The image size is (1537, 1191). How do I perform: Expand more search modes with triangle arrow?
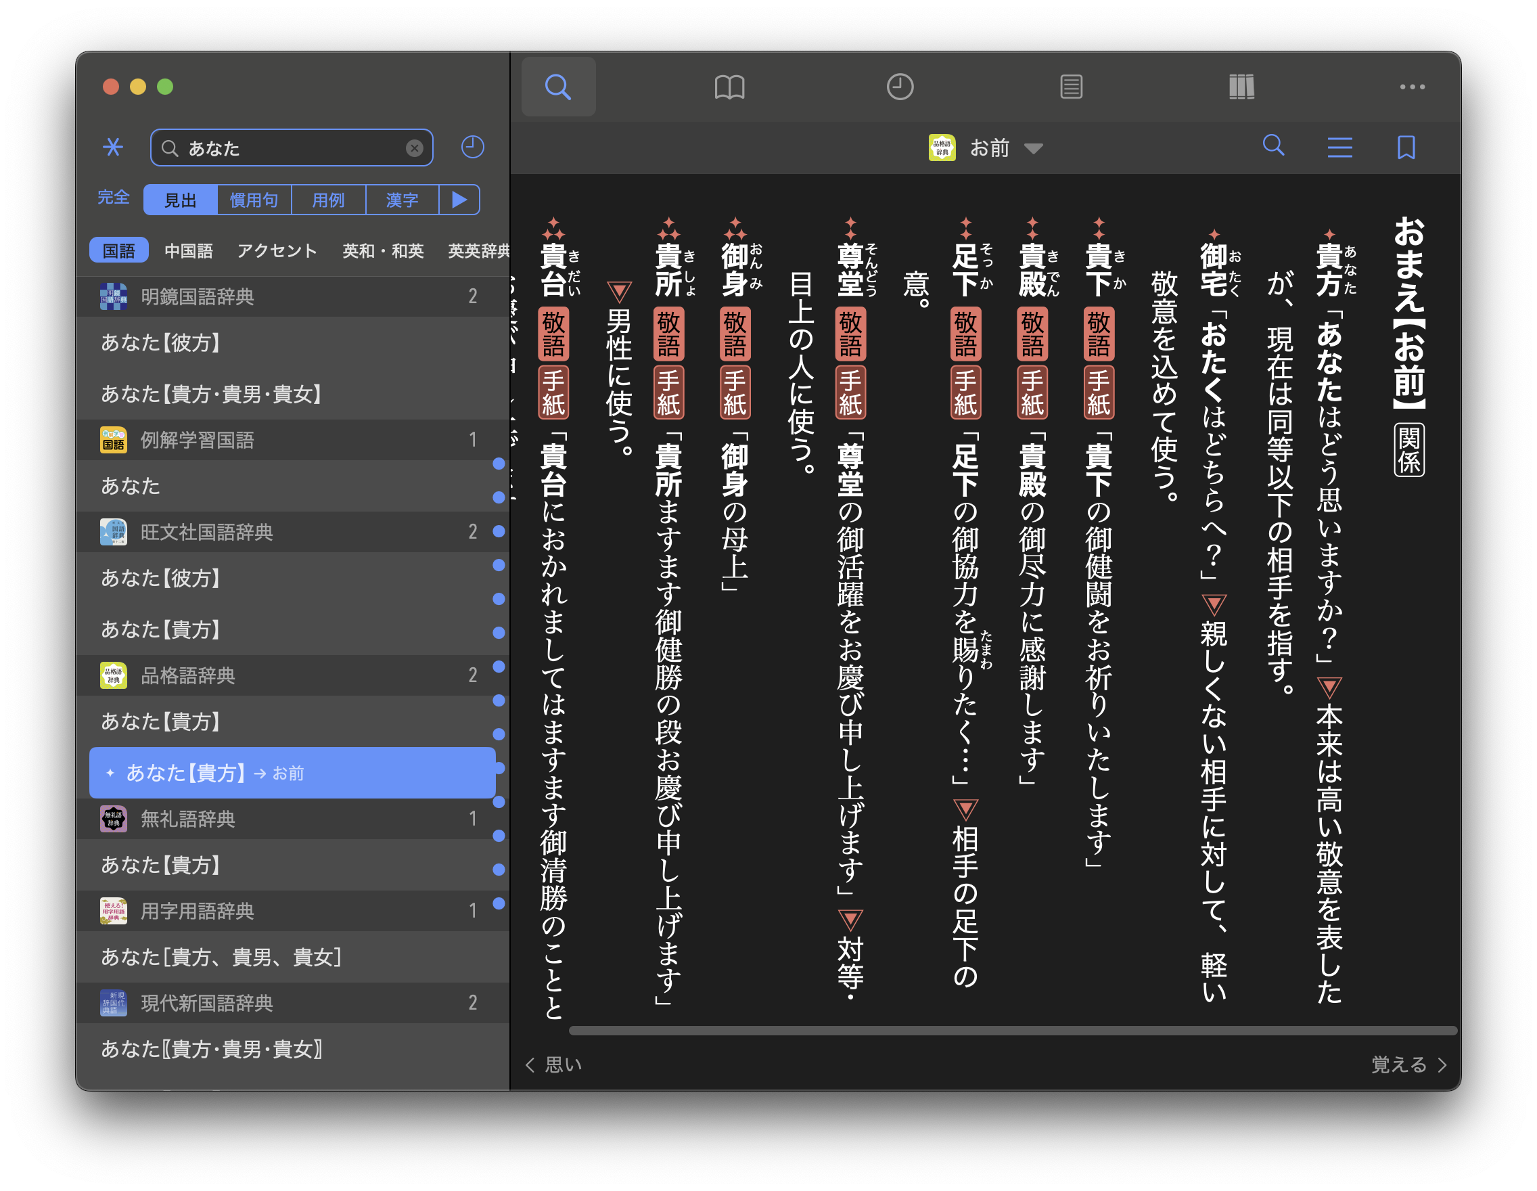click(x=459, y=200)
